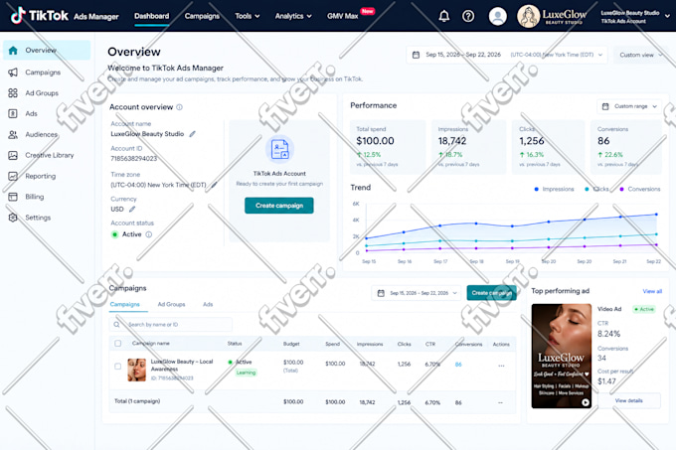Open the Sep 15 - Sep 22 date range dropdown

click(x=507, y=55)
